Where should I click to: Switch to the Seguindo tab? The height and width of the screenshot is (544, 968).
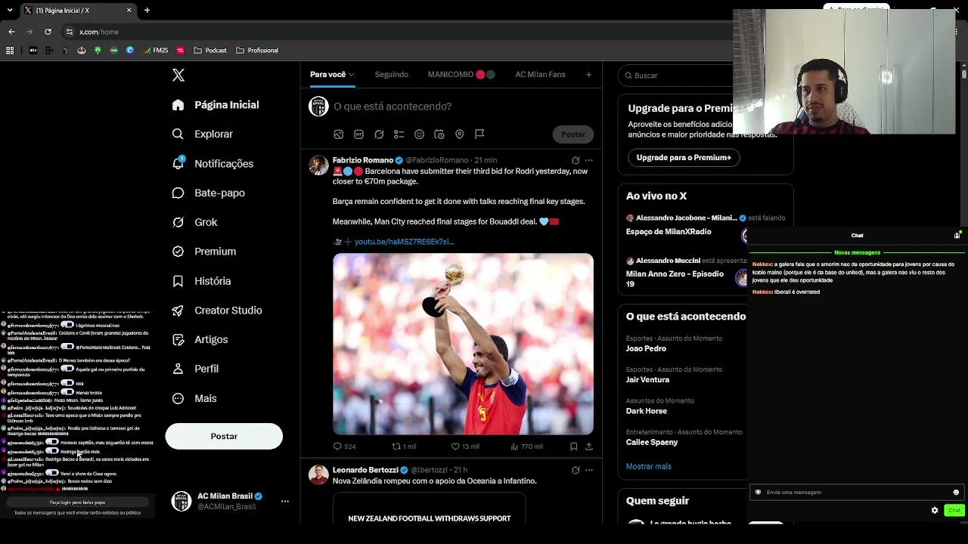point(392,74)
